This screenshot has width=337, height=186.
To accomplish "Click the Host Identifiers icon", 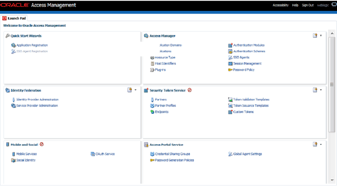I will click(x=152, y=64).
